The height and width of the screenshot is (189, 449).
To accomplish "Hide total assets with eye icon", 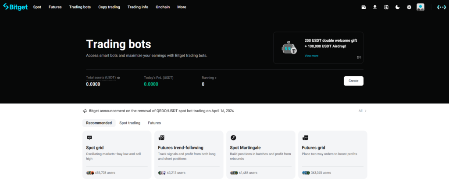I will coord(118,78).
